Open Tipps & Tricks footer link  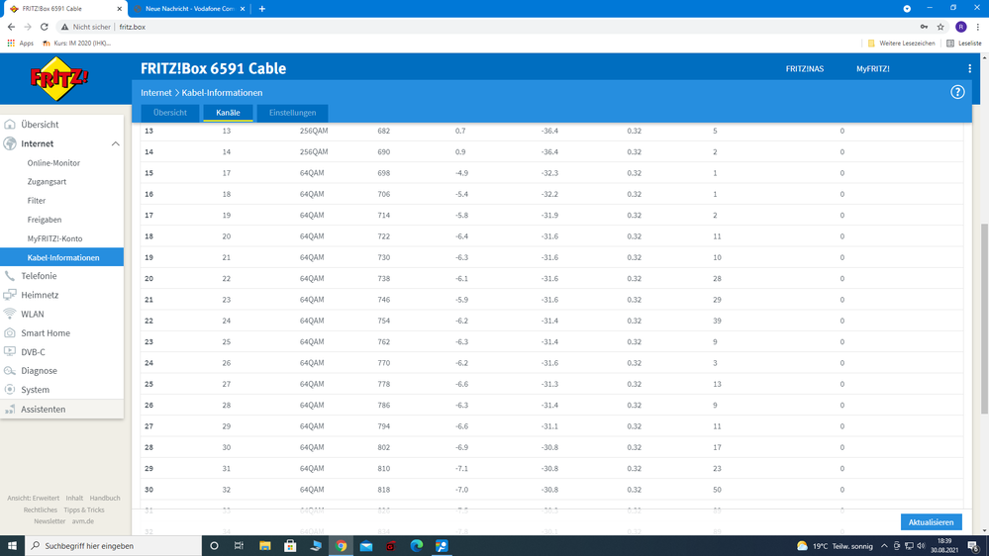pyautogui.click(x=84, y=510)
